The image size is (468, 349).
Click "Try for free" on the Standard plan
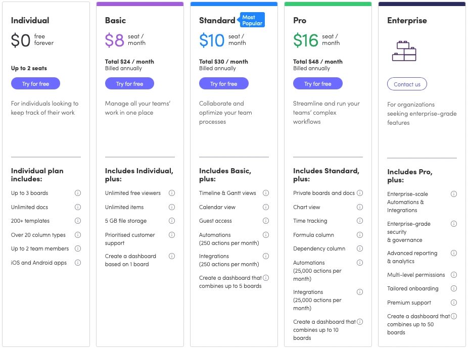pos(224,83)
